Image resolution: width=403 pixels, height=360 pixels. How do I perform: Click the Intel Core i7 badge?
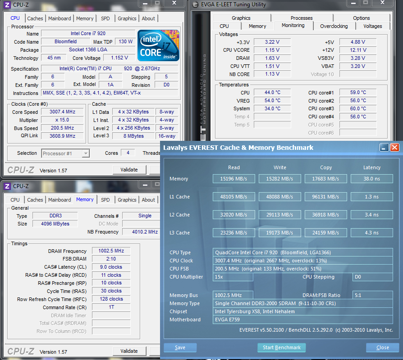(158, 45)
